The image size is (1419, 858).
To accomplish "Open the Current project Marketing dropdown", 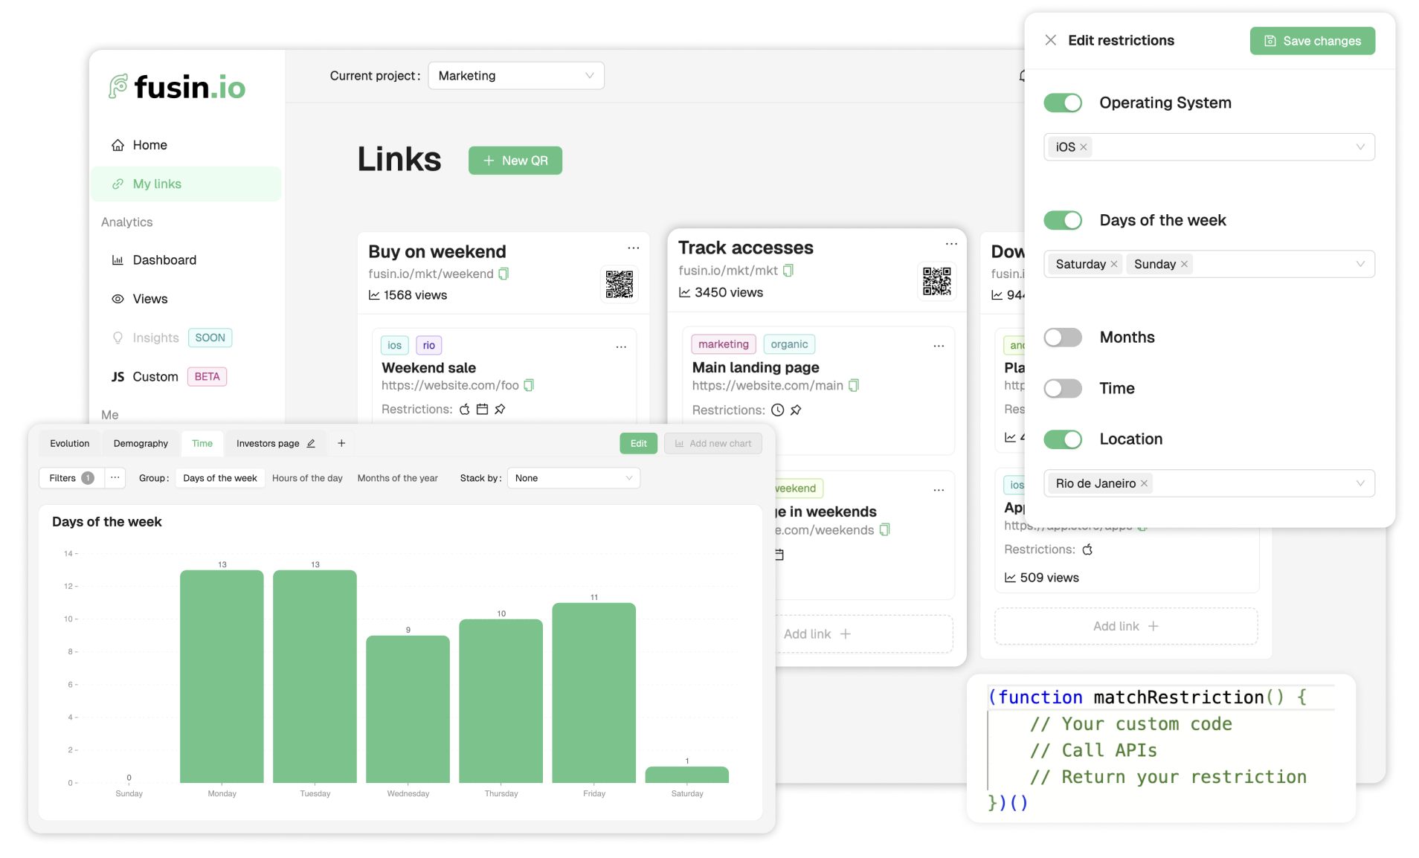I will tap(515, 76).
